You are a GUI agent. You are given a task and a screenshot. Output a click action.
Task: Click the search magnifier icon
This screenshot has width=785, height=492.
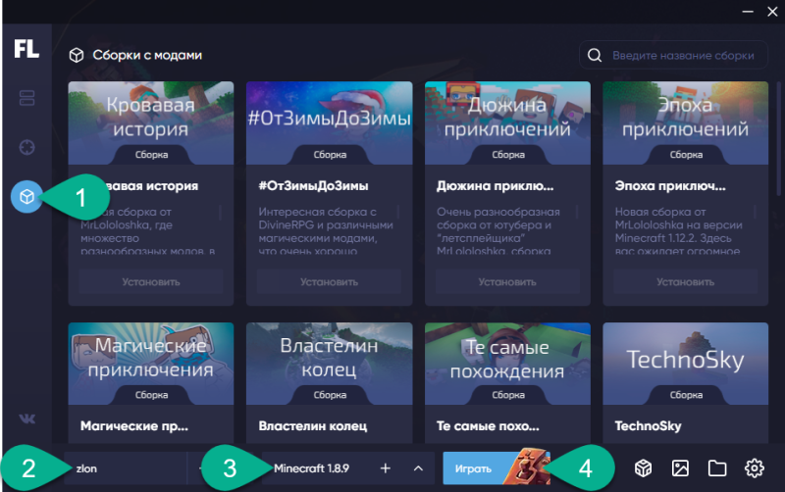pos(595,55)
